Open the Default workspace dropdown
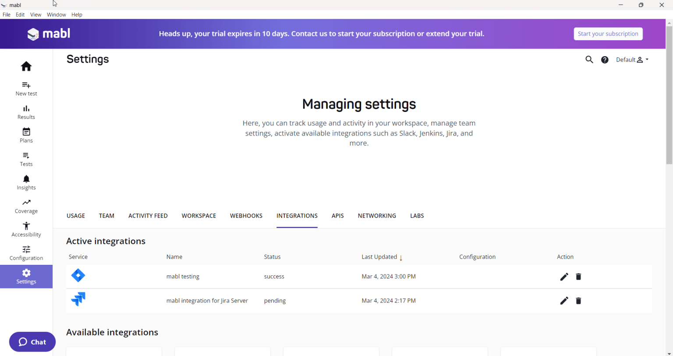673x356 pixels. tap(632, 59)
